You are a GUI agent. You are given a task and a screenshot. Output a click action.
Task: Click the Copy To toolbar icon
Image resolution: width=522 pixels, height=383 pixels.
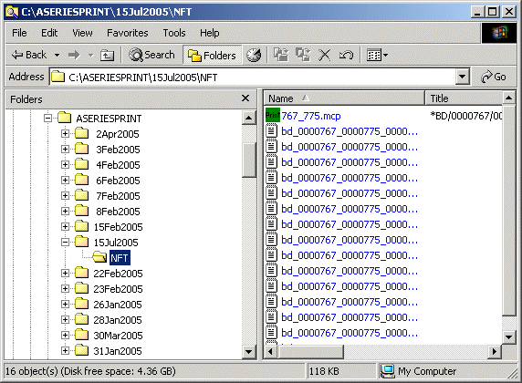303,55
